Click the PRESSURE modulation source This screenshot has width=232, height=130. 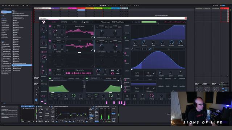pos(161,86)
